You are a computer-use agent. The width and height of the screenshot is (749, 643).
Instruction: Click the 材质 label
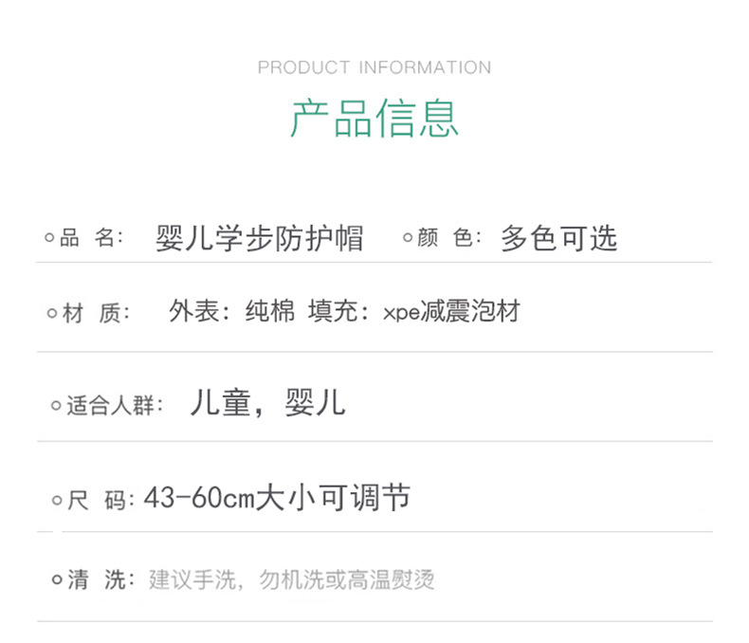[98, 313]
